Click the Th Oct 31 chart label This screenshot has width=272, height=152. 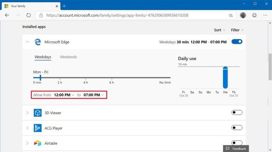coord(234,94)
